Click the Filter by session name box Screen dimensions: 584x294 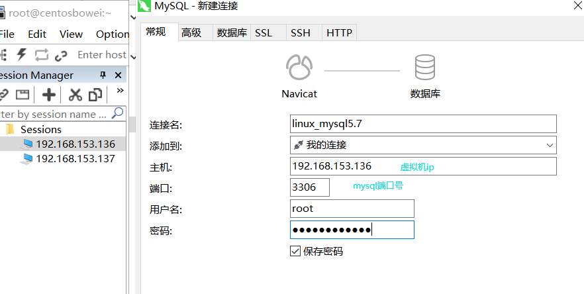56,114
